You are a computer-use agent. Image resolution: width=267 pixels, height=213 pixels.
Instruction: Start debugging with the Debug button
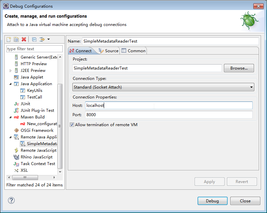pyautogui.click(x=212, y=201)
